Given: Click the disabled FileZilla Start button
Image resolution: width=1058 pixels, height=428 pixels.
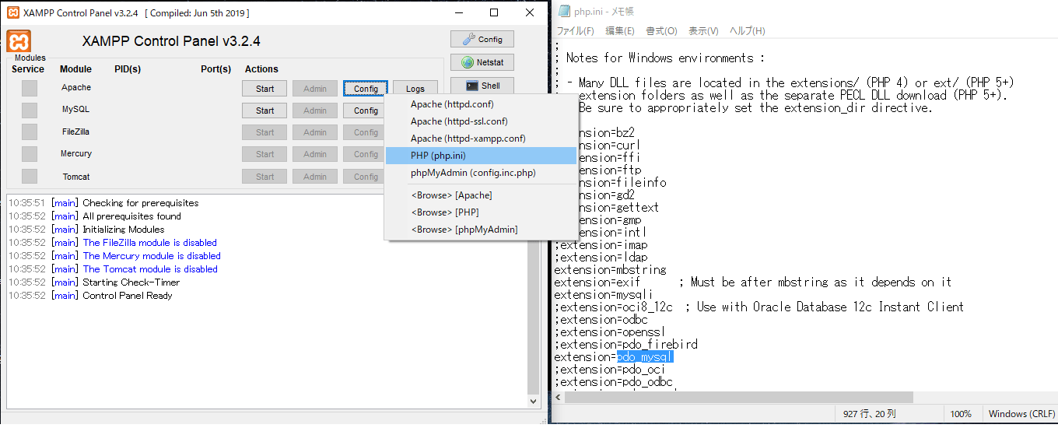Looking at the screenshot, I should (264, 132).
